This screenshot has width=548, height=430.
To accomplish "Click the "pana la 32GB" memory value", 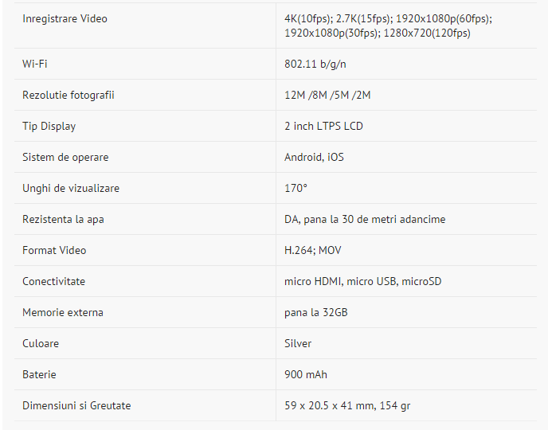I will click(x=316, y=312).
